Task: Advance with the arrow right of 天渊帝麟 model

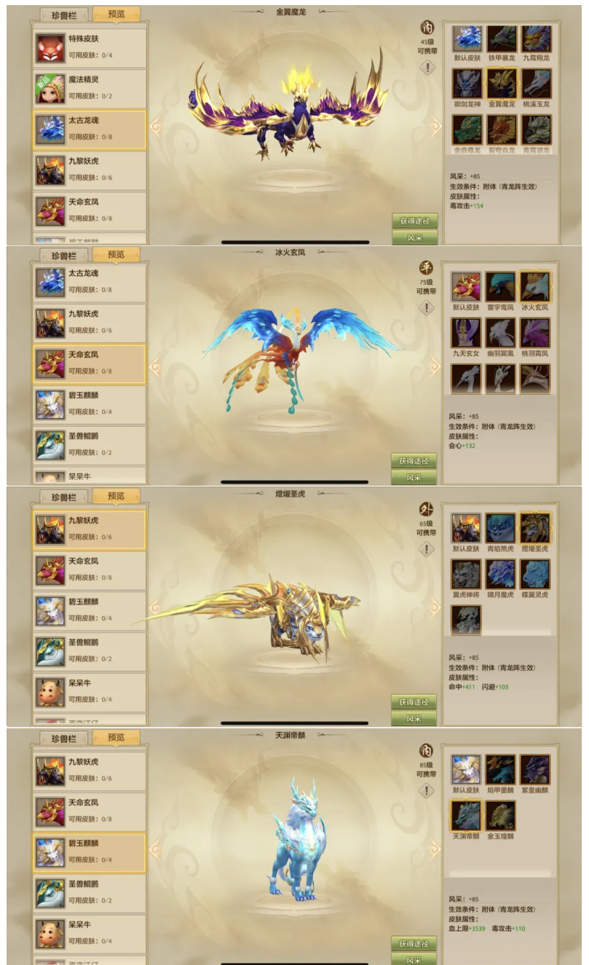Action: click(436, 848)
